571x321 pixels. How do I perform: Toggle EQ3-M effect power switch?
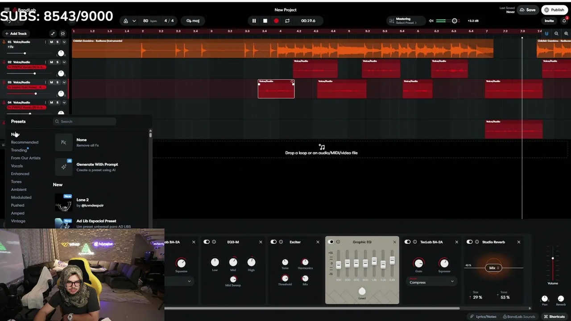point(207,242)
